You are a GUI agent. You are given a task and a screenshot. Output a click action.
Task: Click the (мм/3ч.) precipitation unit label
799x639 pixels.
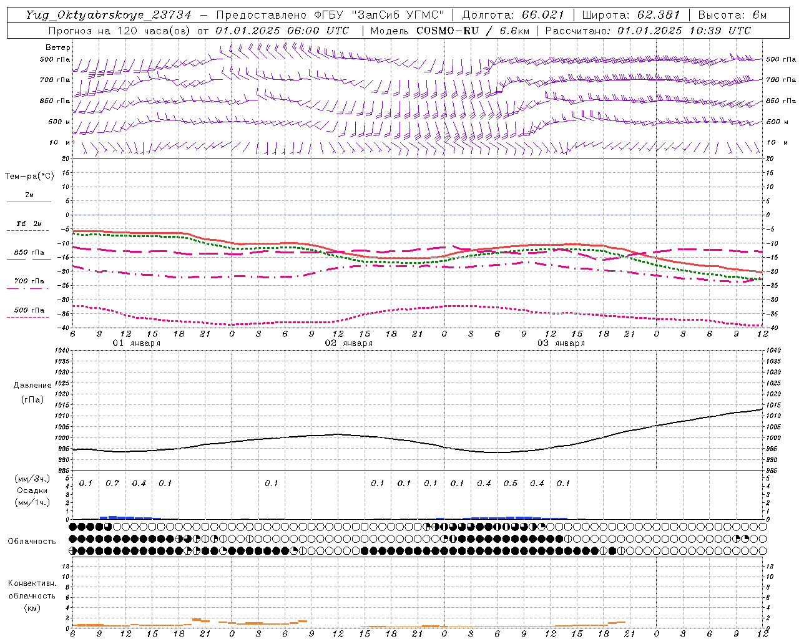pyautogui.click(x=32, y=479)
